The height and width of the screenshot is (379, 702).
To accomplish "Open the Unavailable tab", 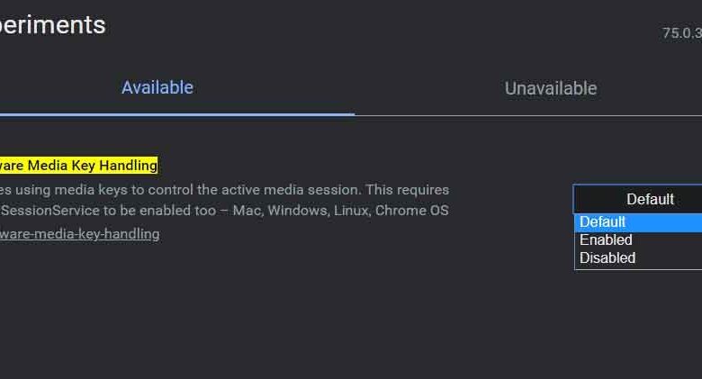I will (550, 88).
